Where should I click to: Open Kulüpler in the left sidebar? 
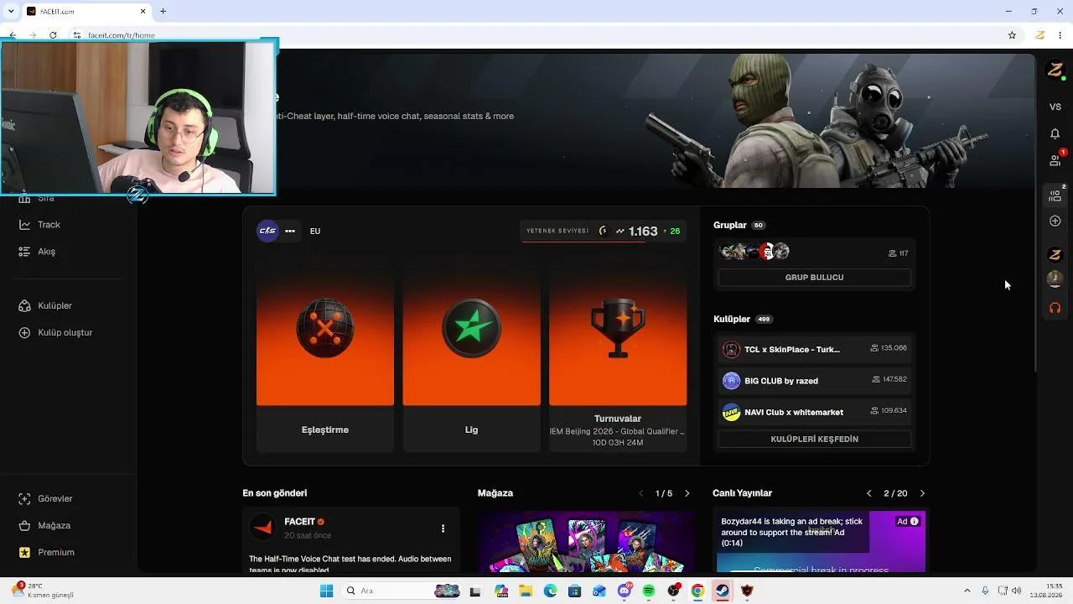pos(45,306)
